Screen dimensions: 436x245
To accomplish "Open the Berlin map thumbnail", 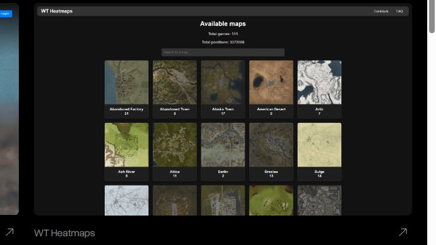I will [223, 145].
